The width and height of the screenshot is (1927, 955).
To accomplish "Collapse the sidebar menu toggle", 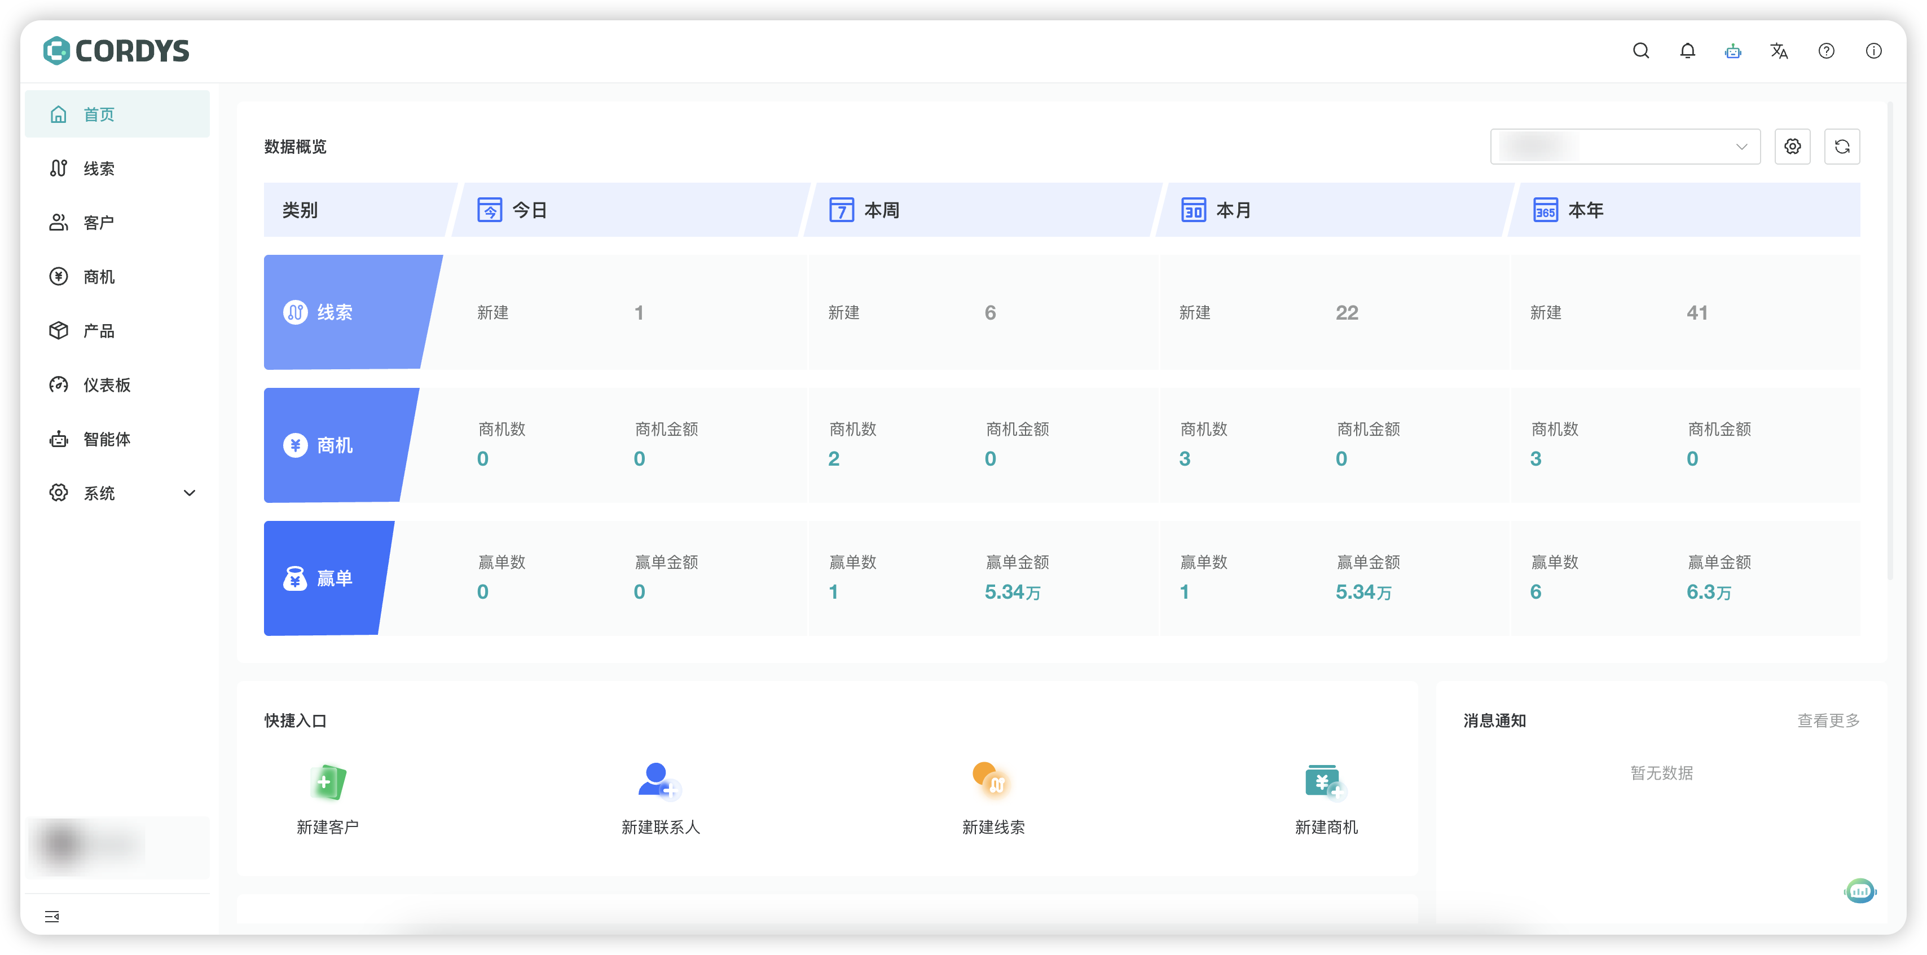I will [x=52, y=916].
